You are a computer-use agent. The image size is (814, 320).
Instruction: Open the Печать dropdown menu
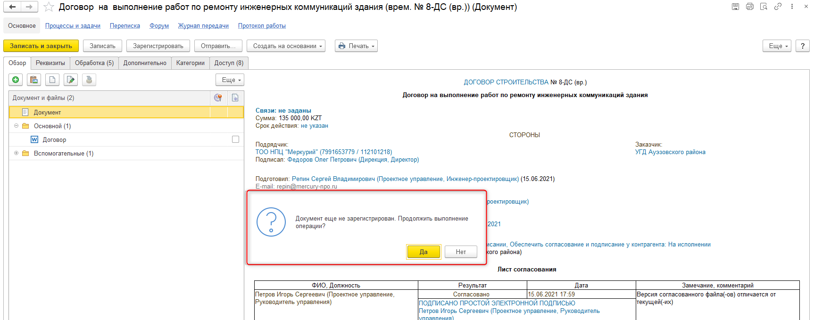click(356, 46)
